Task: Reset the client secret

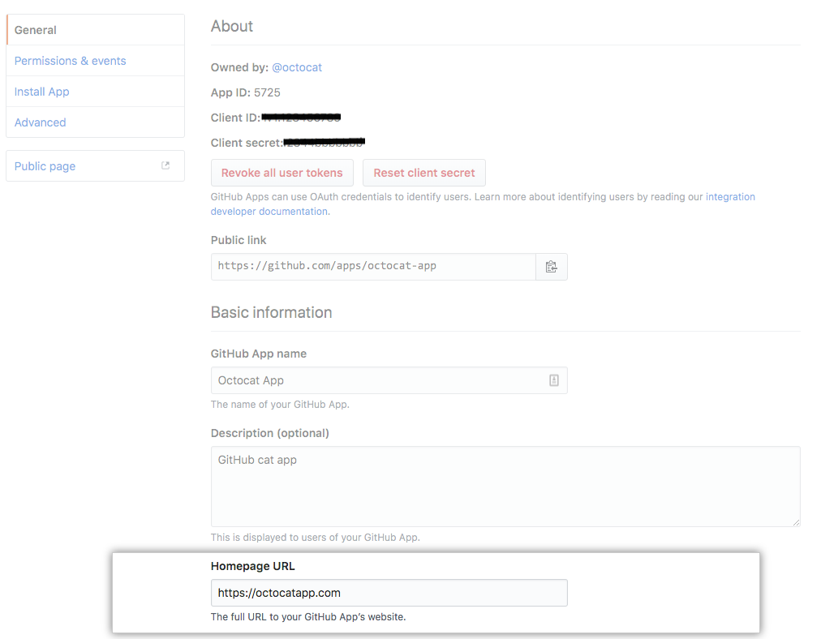Action: (x=424, y=172)
